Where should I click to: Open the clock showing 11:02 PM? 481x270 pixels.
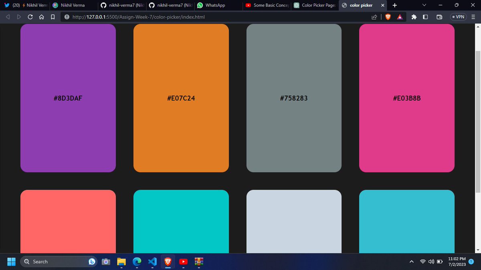point(457,262)
